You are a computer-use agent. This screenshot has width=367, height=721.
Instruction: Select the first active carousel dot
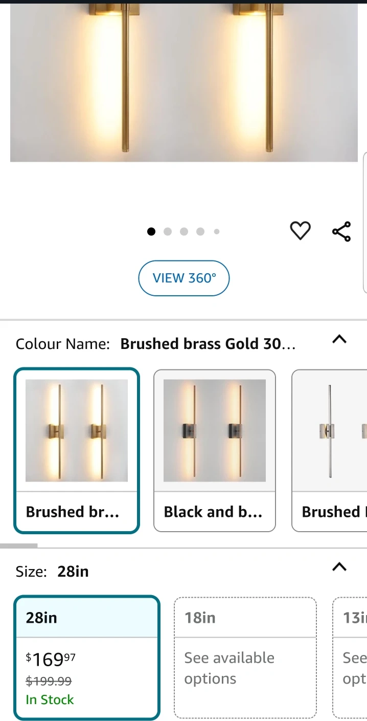151,232
